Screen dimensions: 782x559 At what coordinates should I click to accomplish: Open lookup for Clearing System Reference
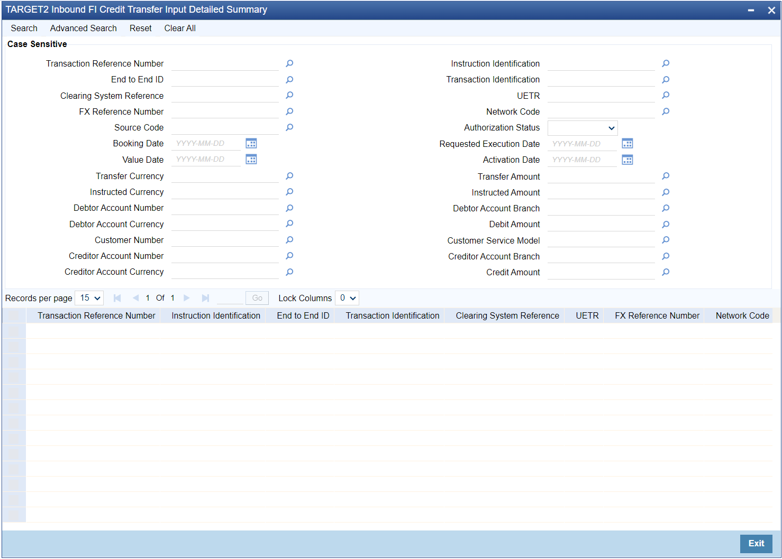[289, 96]
